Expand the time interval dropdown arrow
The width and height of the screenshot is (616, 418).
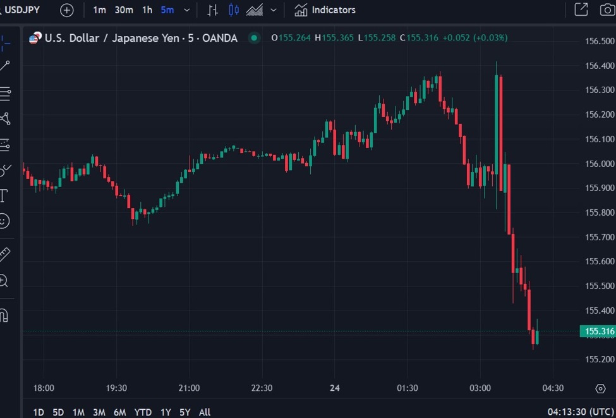pos(186,10)
